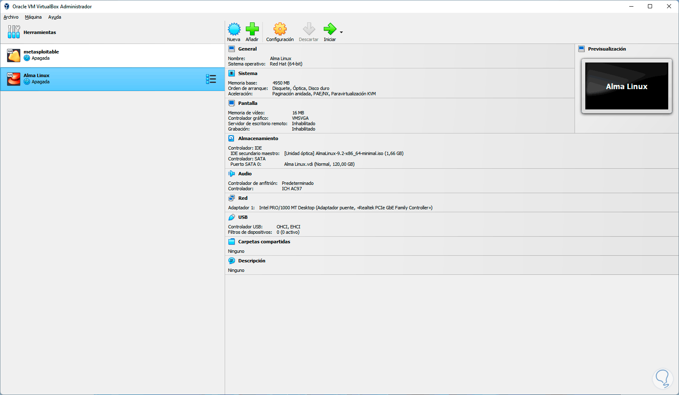Maximize the VirtualBox window
Image resolution: width=679 pixels, height=395 pixels.
(650, 6)
